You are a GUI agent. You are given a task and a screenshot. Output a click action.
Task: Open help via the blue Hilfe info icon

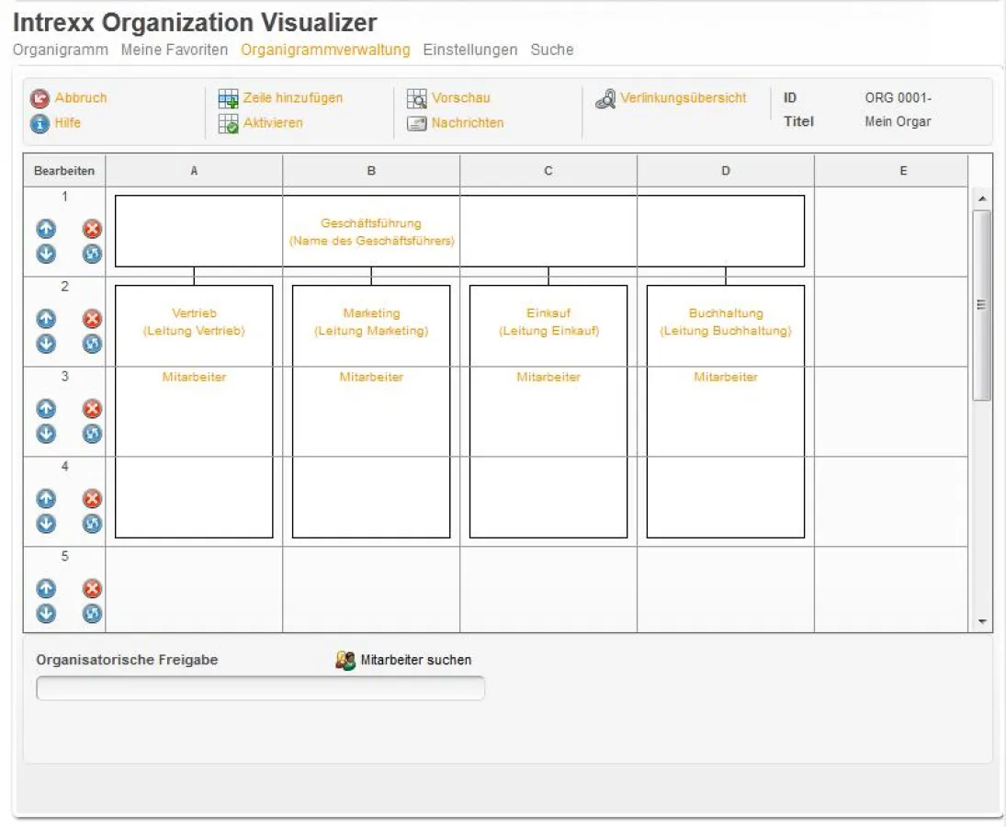[40, 123]
